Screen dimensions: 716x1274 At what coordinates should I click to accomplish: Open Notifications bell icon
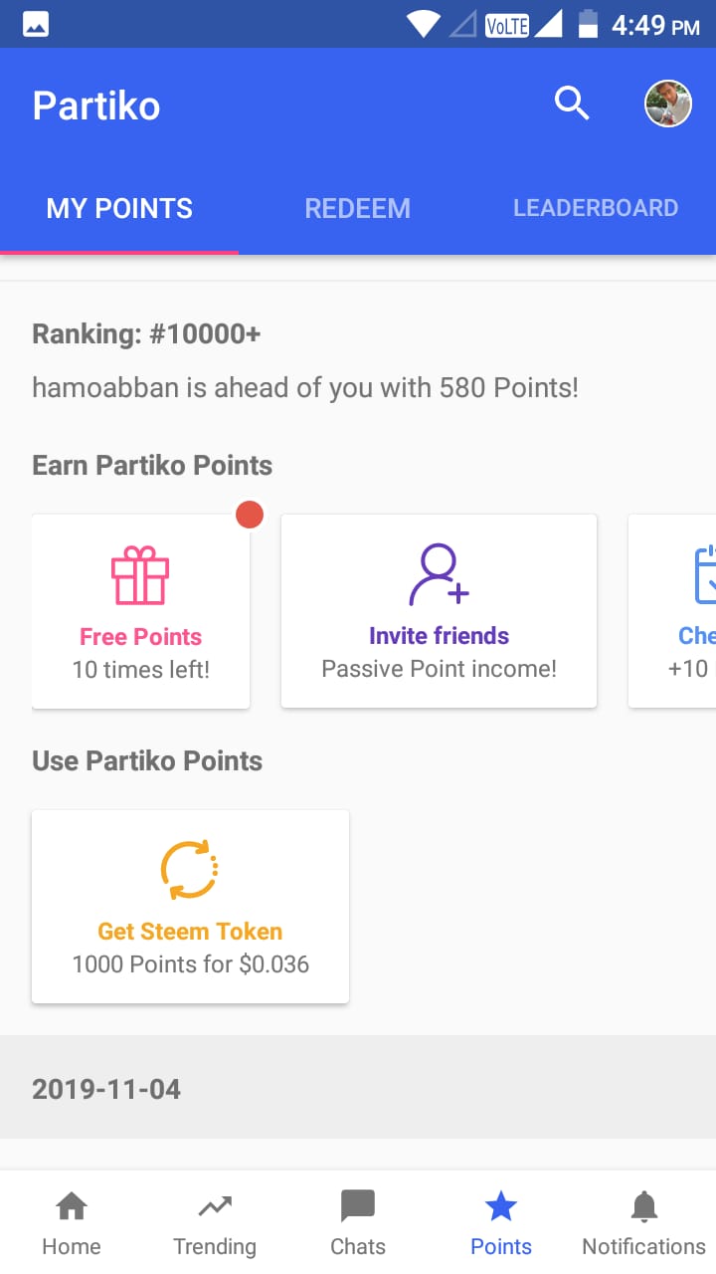[x=644, y=1207]
